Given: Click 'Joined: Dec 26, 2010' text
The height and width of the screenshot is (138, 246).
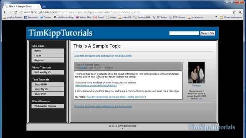Looking at the screenshot, I should tap(196, 96).
